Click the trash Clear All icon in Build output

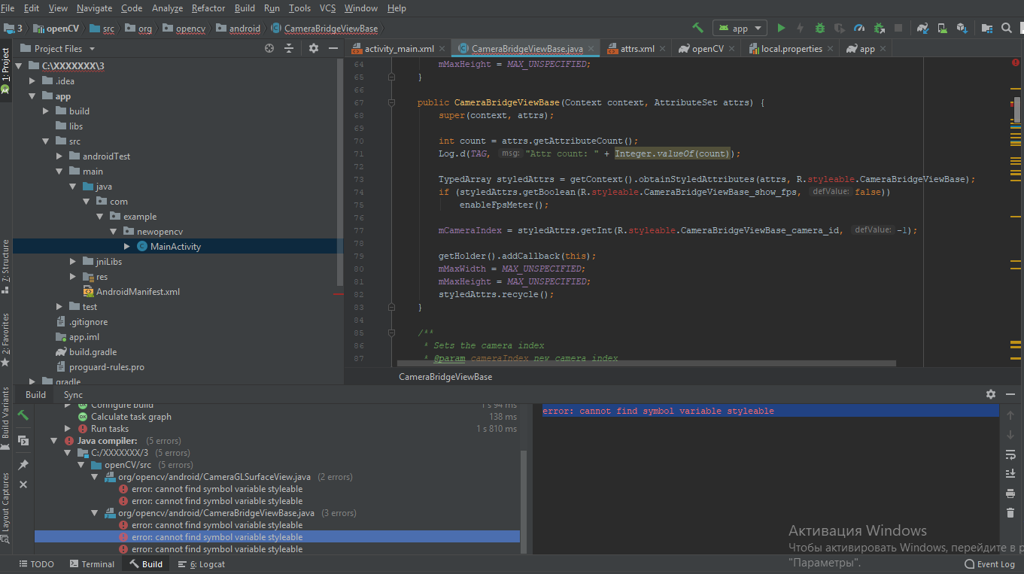tap(1010, 513)
